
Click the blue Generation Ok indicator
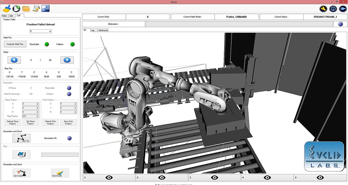coord(69,138)
